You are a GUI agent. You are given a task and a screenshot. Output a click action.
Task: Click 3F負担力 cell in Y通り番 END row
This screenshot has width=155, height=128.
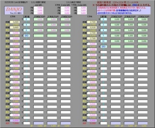pos(39,36)
